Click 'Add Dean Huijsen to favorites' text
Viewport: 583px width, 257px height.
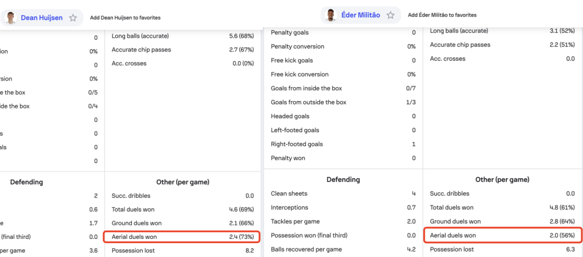click(x=125, y=18)
